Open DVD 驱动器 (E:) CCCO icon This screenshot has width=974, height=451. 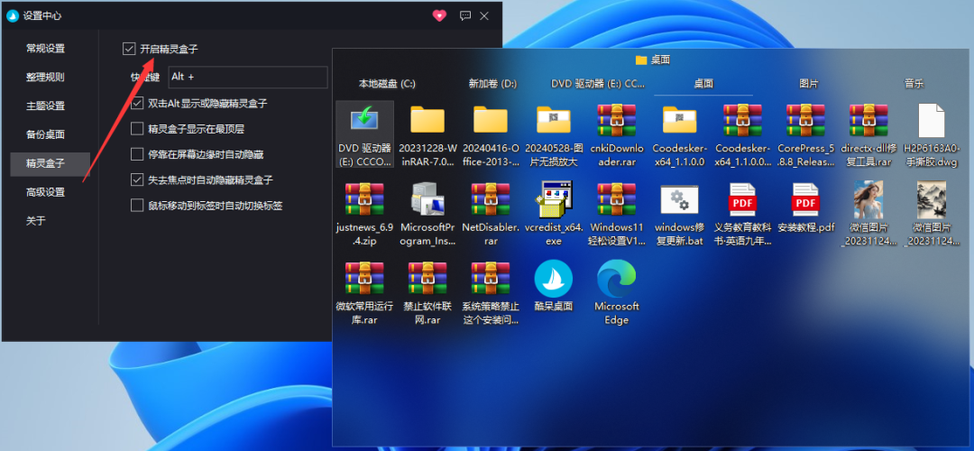pos(364,119)
